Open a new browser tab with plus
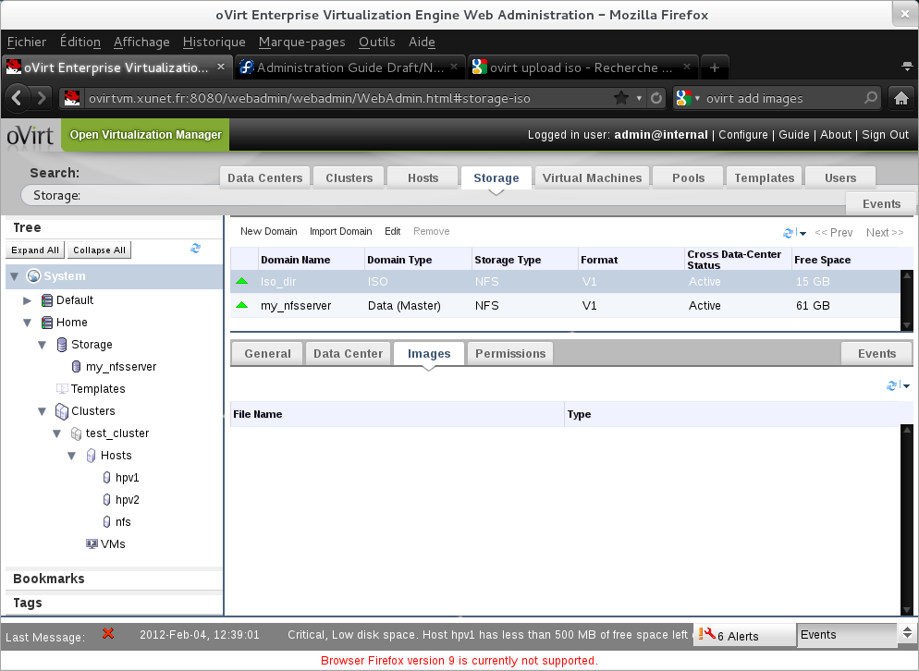 (715, 67)
